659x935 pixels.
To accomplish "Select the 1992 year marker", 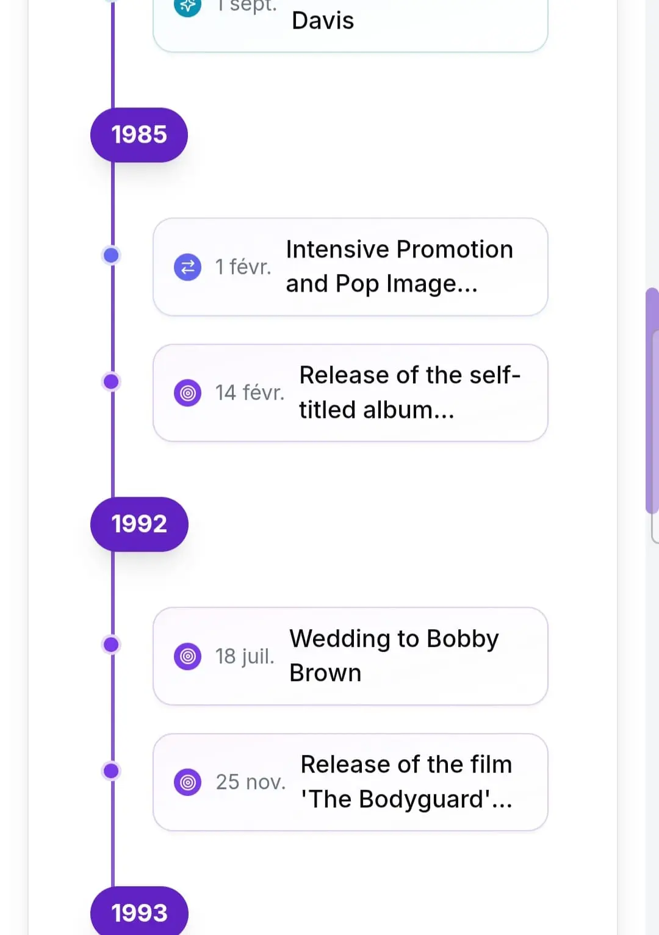I will (x=139, y=524).
